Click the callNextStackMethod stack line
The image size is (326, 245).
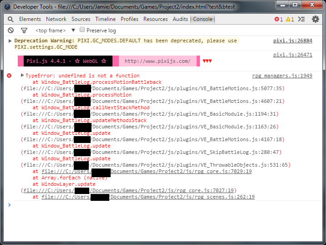coord(91,107)
